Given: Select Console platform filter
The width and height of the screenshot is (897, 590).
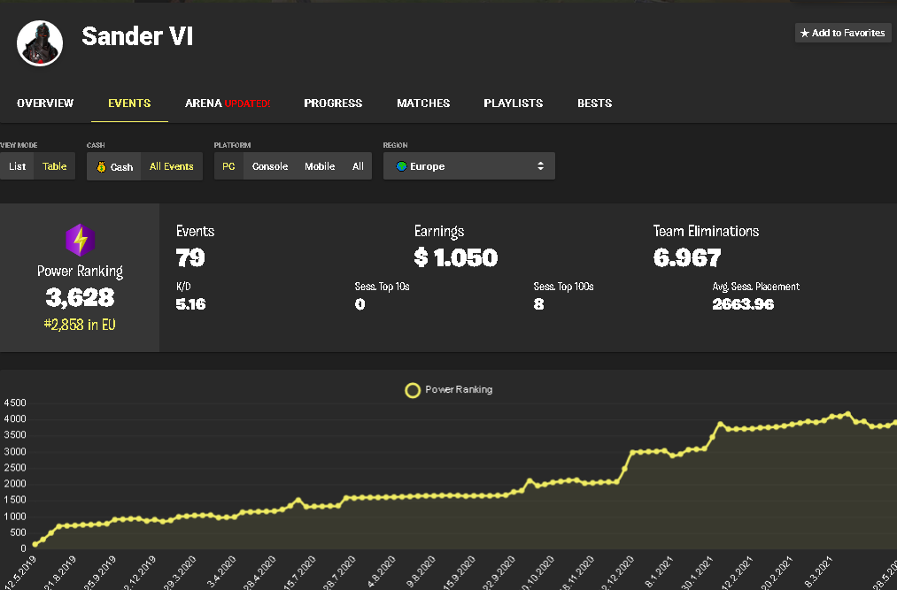Looking at the screenshot, I should 270,166.
